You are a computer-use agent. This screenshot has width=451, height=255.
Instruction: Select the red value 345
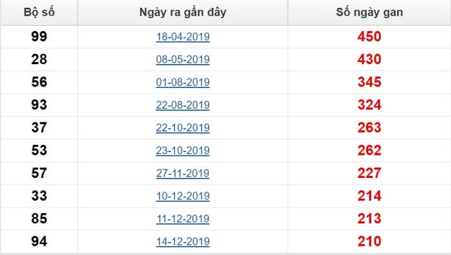(369, 82)
